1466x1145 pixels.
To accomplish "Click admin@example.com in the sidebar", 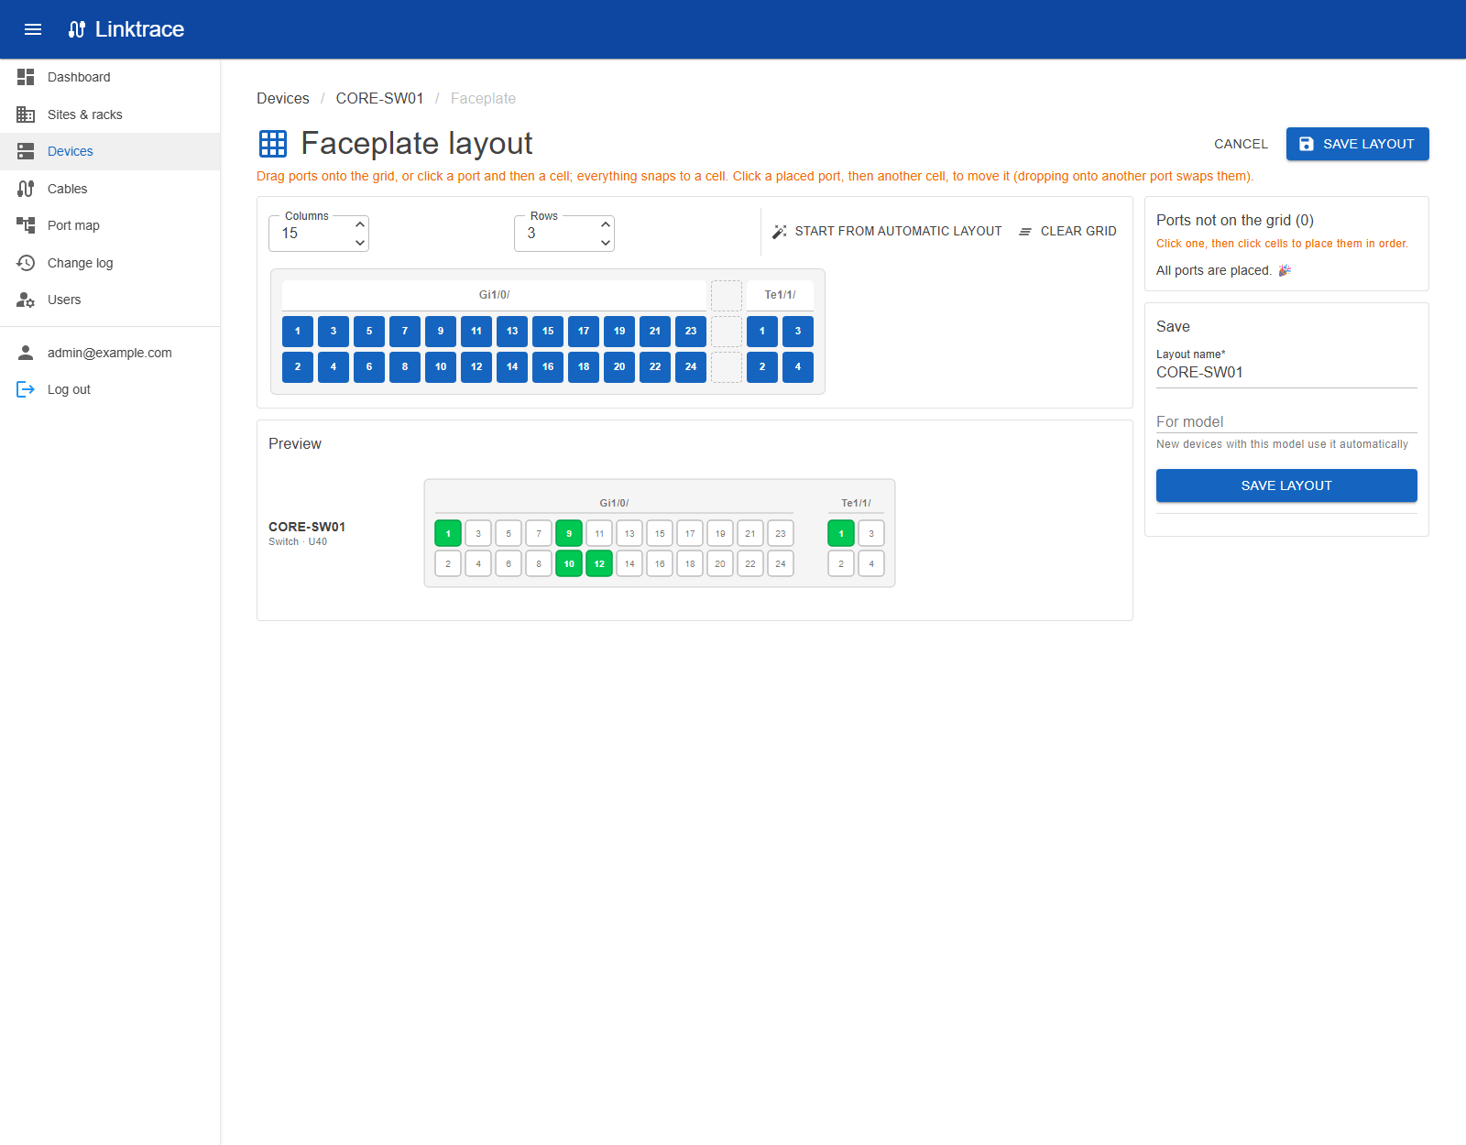I will [110, 353].
